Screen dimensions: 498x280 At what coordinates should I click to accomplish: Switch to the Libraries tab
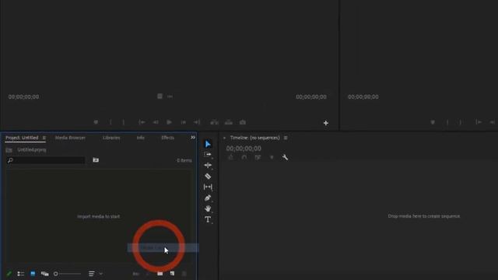tap(111, 138)
